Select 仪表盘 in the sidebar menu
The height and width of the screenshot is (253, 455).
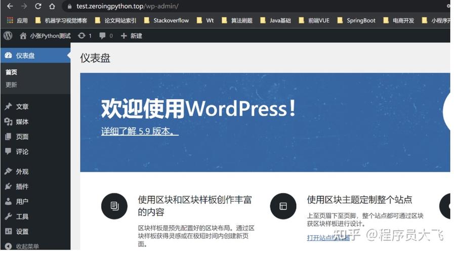coord(35,56)
